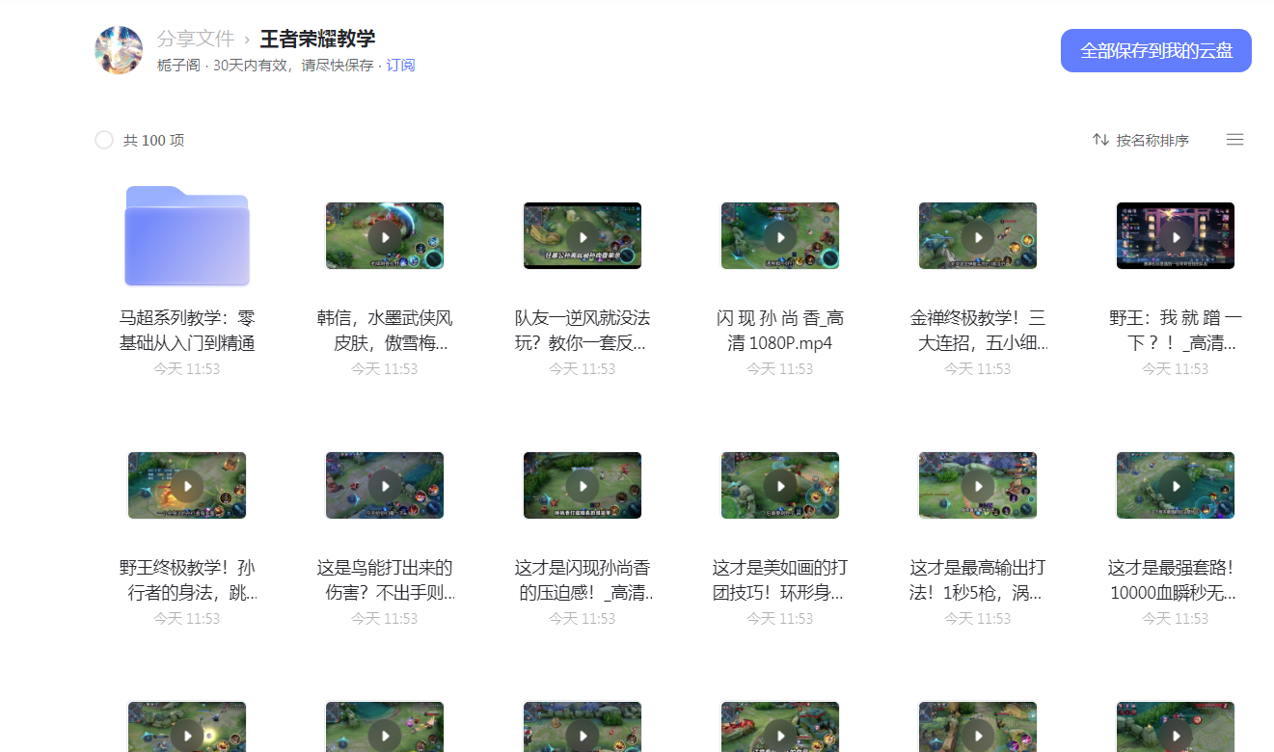Image resolution: width=1274 pixels, height=752 pixels.
Task: Play the 野王终极教学！孙行者 video thumbnail
Action: pos(187,486)
